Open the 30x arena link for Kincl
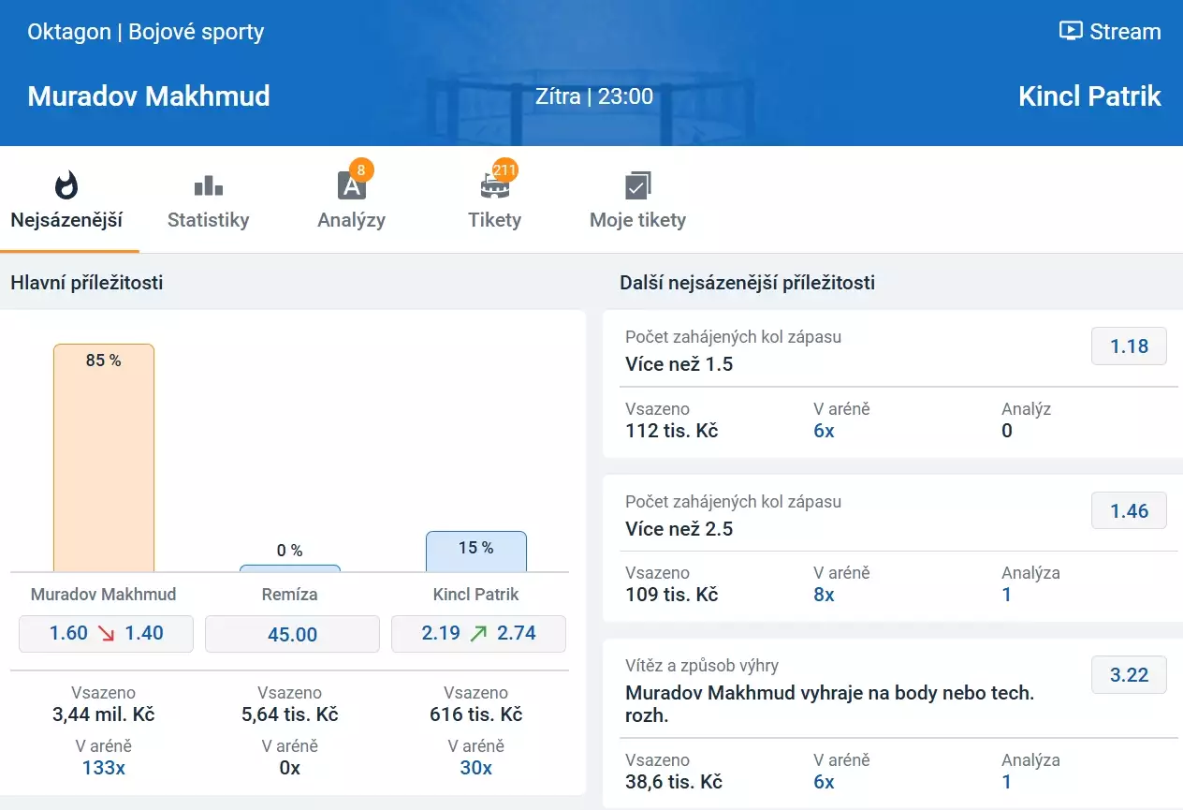 (475, 768)
